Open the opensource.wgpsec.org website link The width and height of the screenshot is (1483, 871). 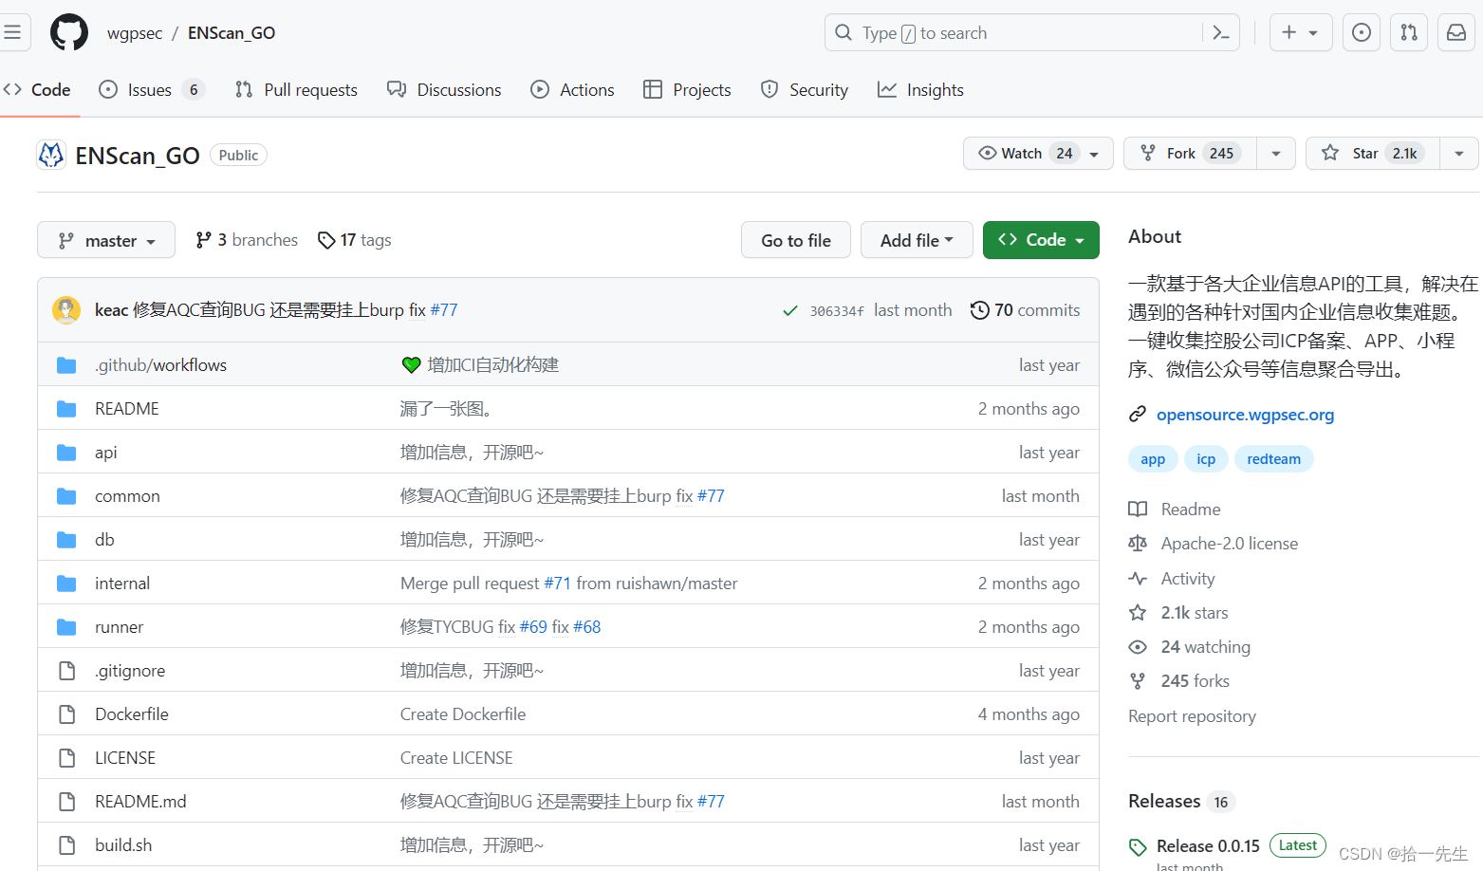[x=1245, y=415]
